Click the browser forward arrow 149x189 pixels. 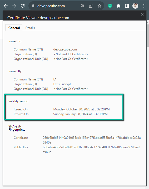[x=14, y=6]
